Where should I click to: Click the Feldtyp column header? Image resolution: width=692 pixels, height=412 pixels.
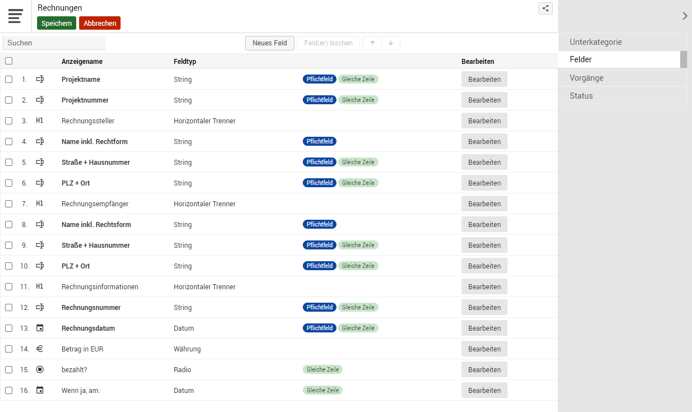pyautogui.click(x=185, y=62)
